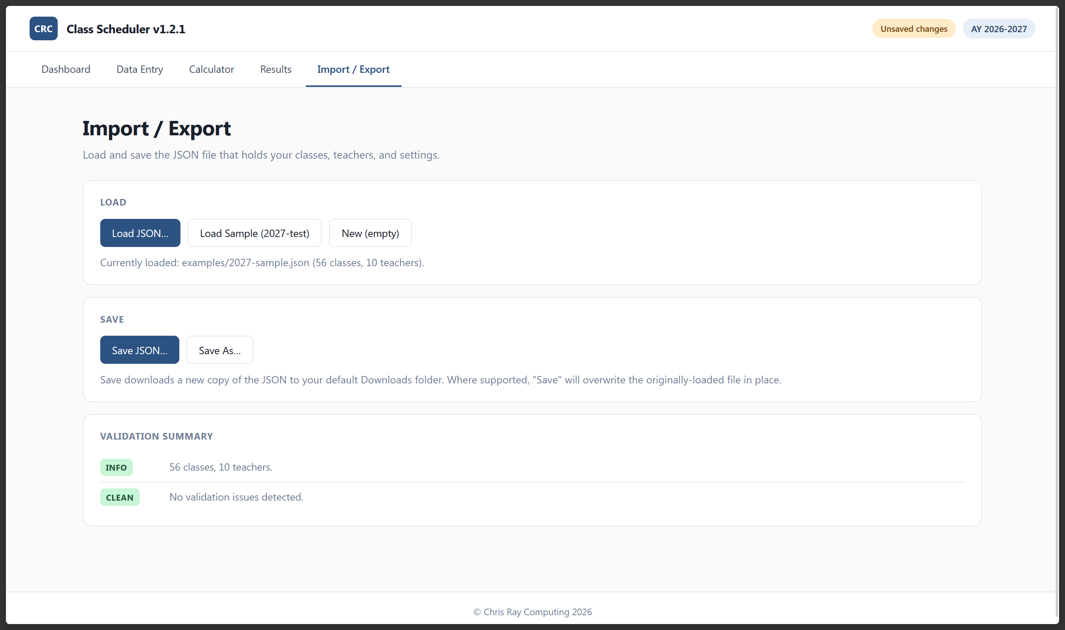Image resolution: width=1065 pixels, height=630 pixels.
Task: Select the Import / Export tab
Action: tap(353, 69)
